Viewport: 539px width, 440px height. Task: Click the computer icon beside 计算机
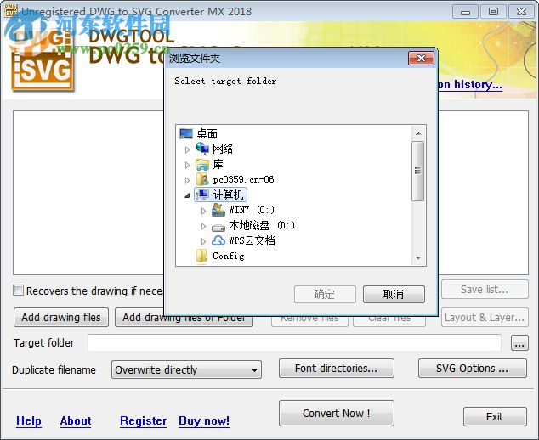[x=202, y=195]
